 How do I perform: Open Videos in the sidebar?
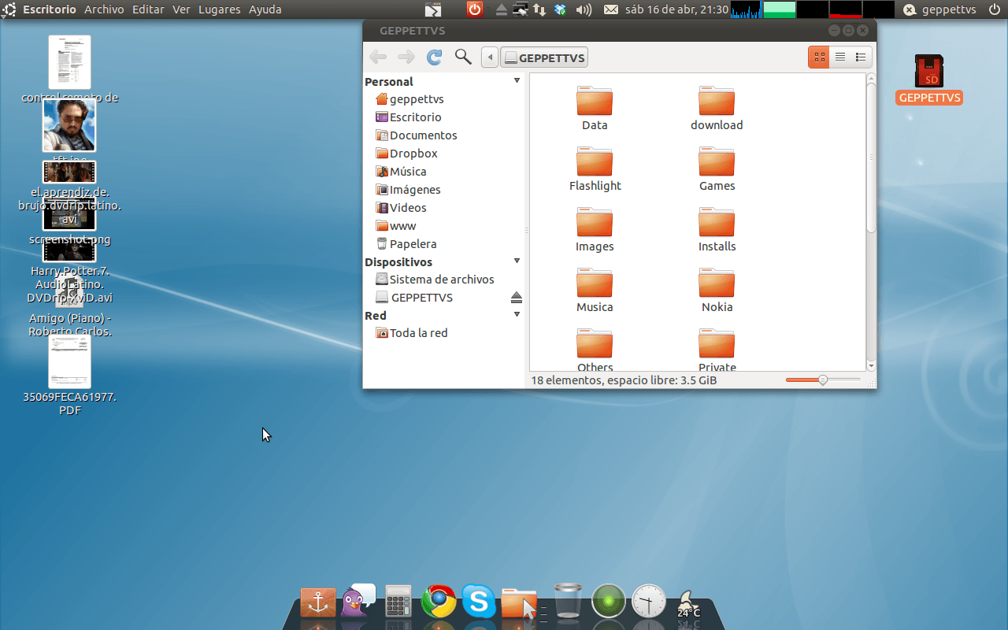[402, 208]
